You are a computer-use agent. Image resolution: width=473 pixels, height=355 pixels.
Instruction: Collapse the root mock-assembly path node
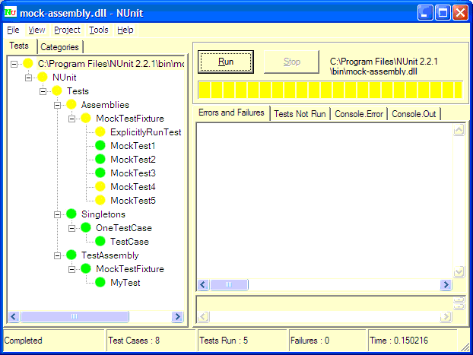[x=14, y=64]
